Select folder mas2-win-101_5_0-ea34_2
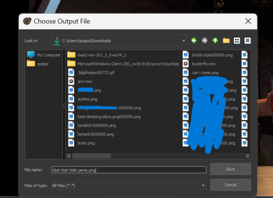The image size is (273, 198). point(97,55)
